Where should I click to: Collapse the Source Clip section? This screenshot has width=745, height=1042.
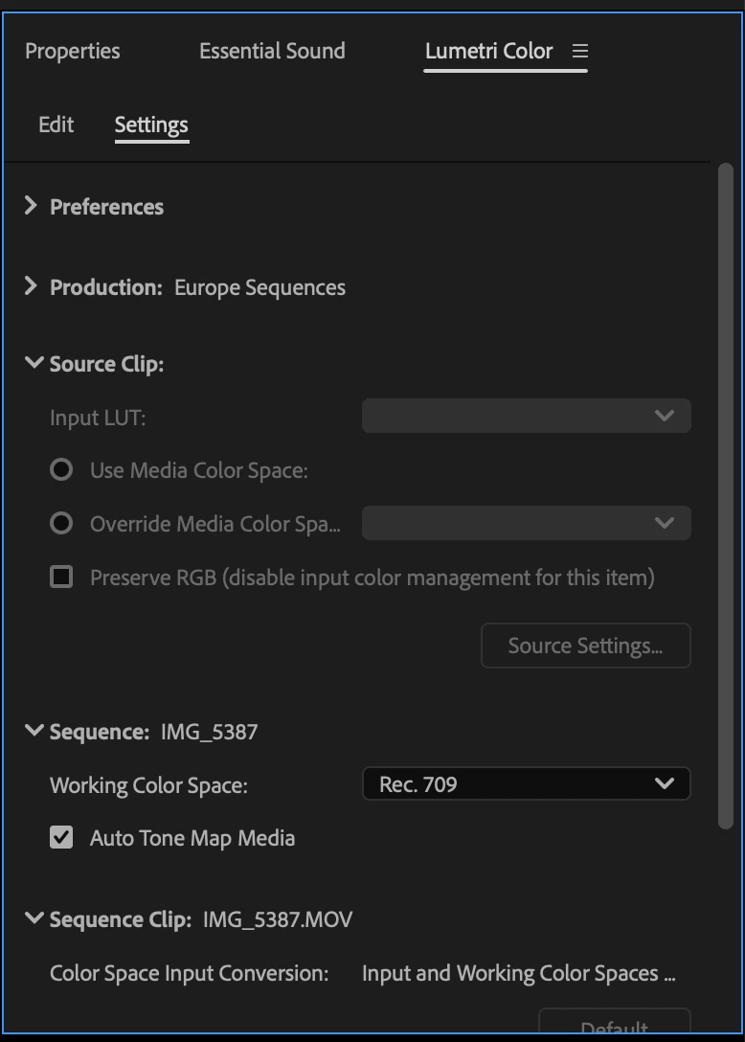coord(34,364)
